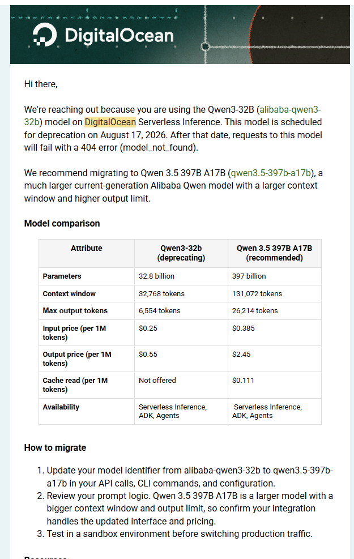Open the qwen3.5-397b-a17b model link

tap(271, 173)
